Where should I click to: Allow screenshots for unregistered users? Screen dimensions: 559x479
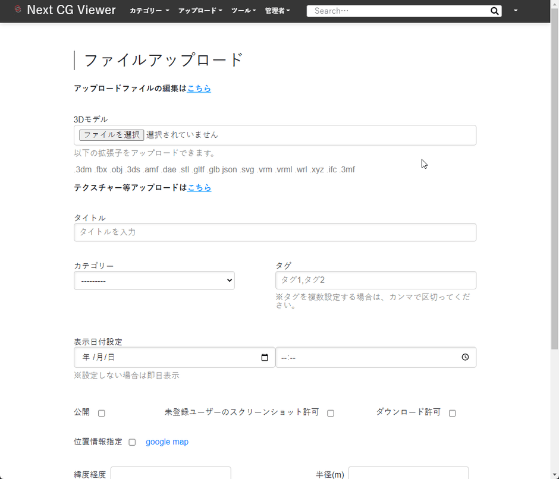click(x=331, y=412)
